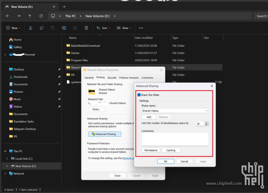Collapse the This PC tree node

point(5,151)
